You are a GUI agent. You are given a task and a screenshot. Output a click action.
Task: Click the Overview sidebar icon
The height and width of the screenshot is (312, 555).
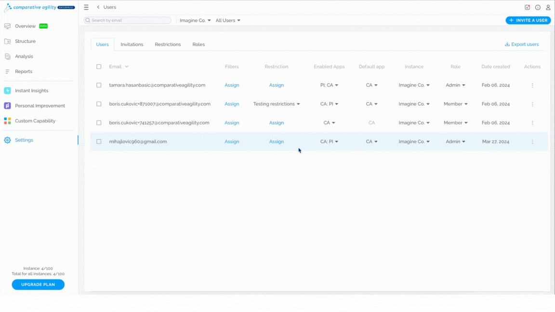pyautogui.click(x=7, y=26)
